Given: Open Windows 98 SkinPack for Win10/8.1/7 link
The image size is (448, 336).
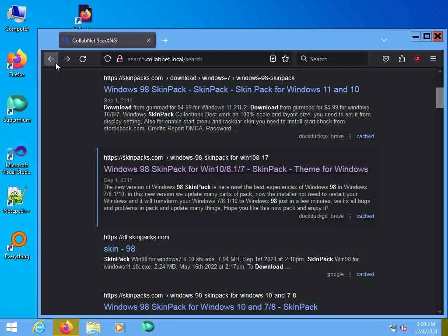Looking at the screenshot, I should (236, 169).
